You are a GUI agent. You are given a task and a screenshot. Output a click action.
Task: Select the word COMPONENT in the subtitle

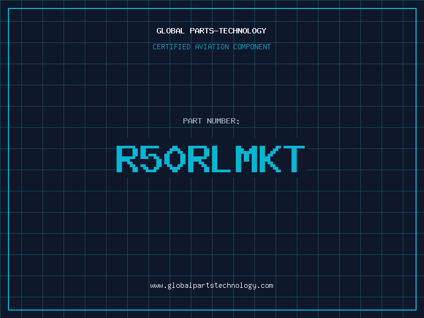pos(252,47)
